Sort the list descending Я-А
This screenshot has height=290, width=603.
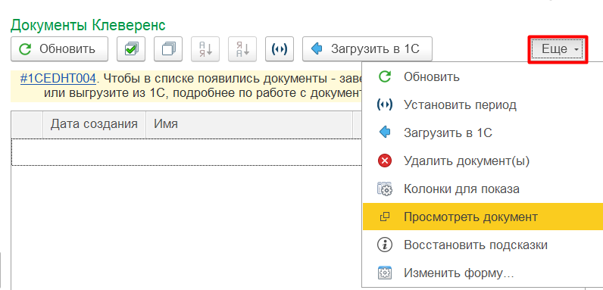click(242, 49)
